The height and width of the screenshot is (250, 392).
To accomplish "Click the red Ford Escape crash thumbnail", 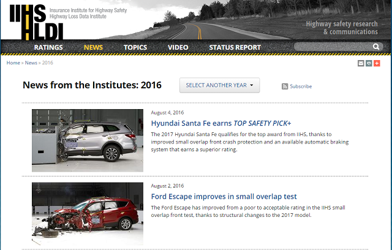I will (x=88, y=214).
